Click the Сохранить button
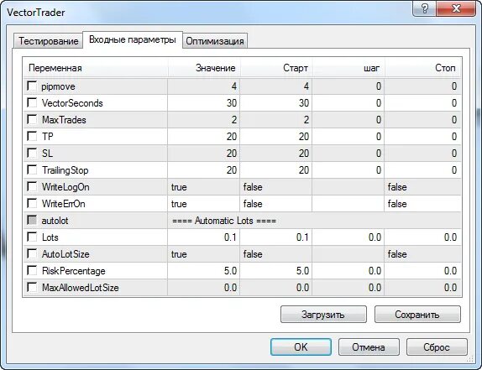Viewport: 482px width, 370px height. point(417,314)
